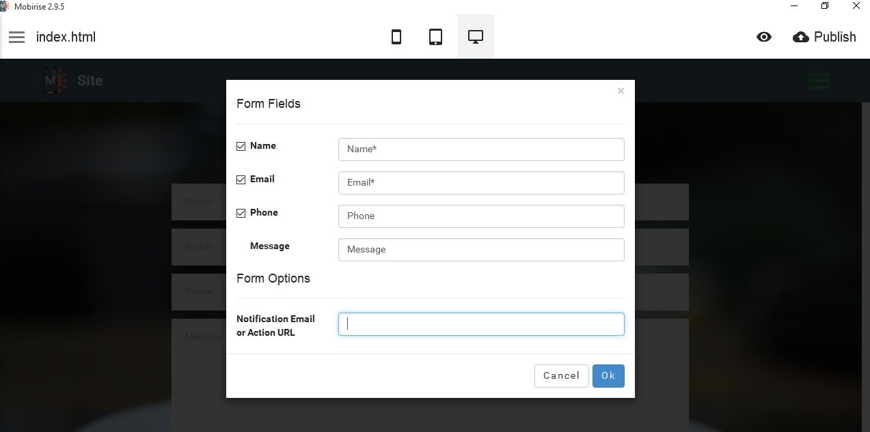Click the index.html page label
The height and width of the screenshot is (432, 870).
tap(66, 37)
